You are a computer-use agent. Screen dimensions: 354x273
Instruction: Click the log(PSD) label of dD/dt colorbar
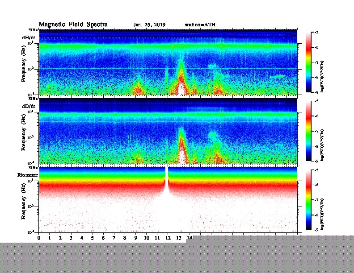click(322, 145)
